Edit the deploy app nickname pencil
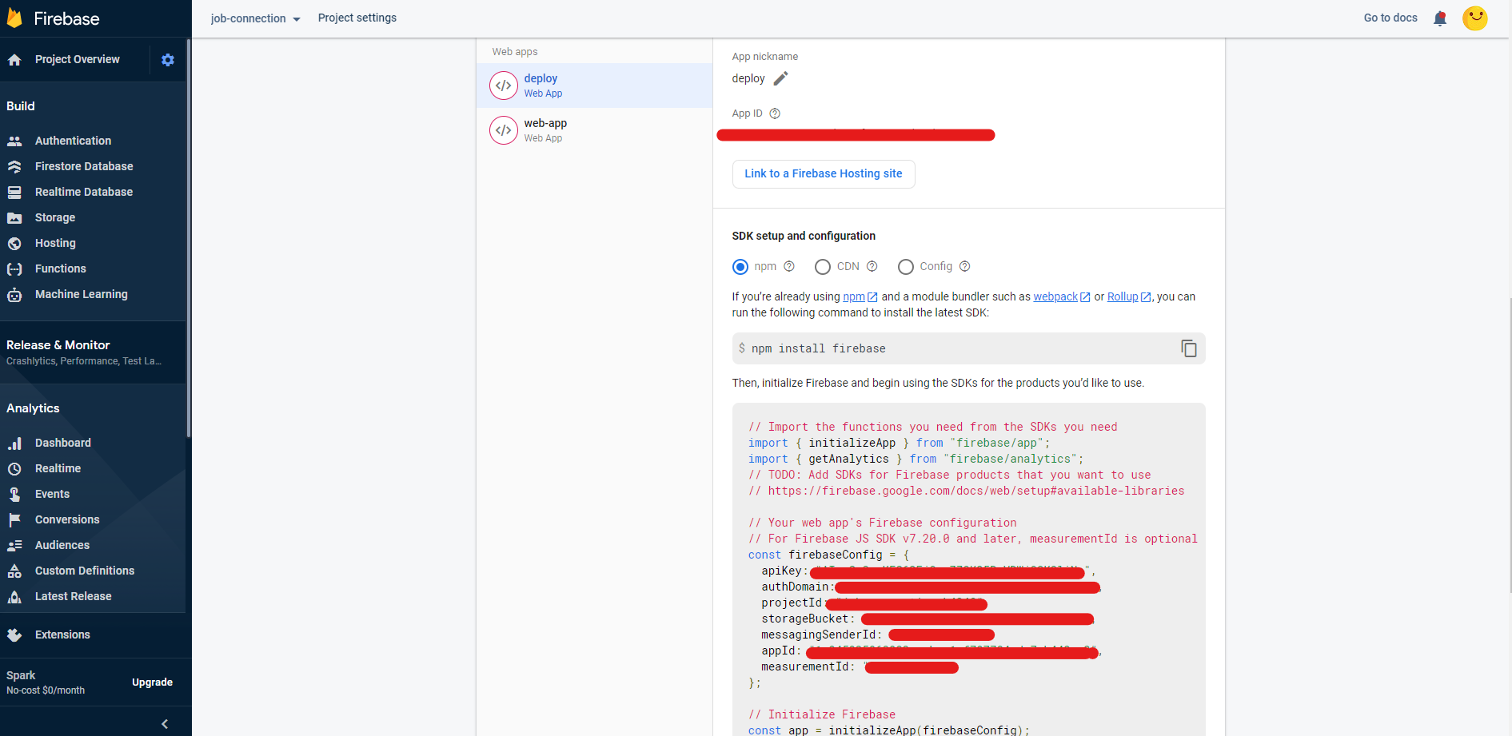This screenshot has width=1512, height=736. click(x=781, y=78)
